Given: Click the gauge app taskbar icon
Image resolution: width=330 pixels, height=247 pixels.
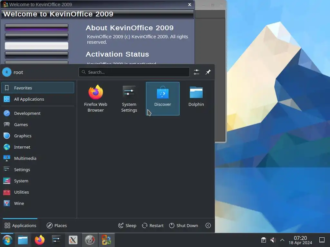Looking at the screenshot, I should point(90,240).
